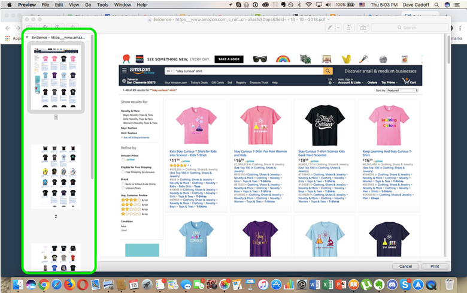Click the Rotate toolbar icon

(x=348, y=28)
